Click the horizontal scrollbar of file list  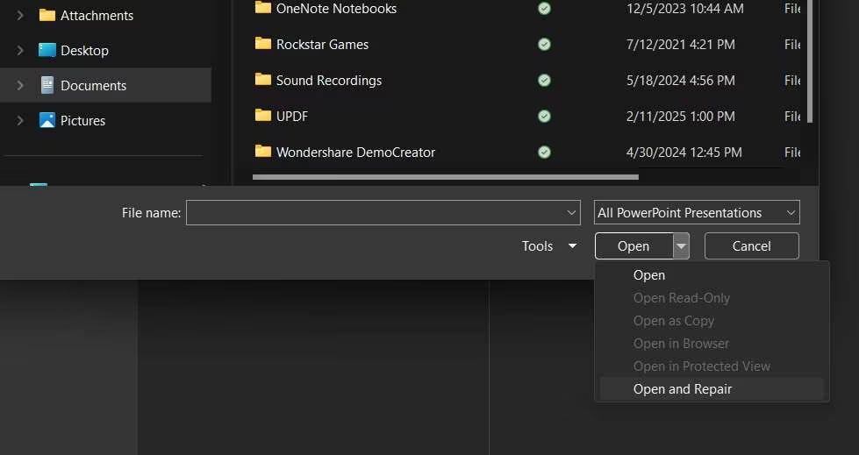coord(446,177)
